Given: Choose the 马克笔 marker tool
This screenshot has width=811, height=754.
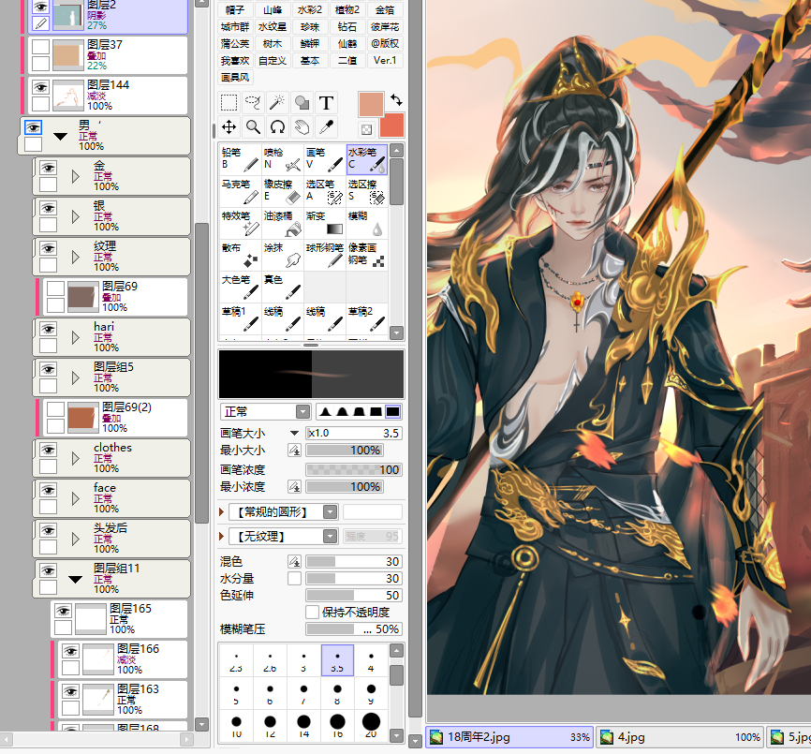Looking at the screenshot, I should pos(241,191).
